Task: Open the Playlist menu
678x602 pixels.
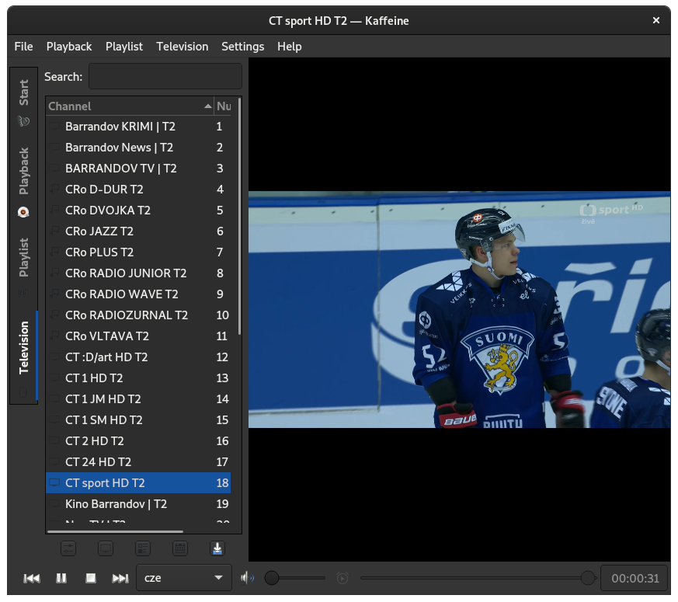Action: coord(124,47)
